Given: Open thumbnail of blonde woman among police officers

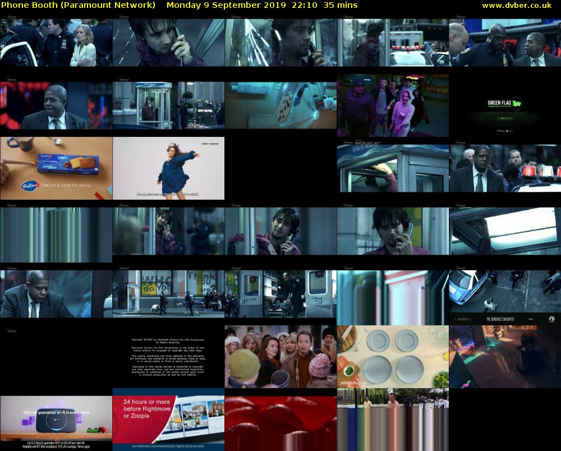Looking at the screenshot, I should point(56,43).
